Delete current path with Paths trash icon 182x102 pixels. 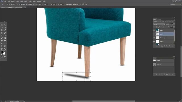pyautogui.click(x=172, y=74)
